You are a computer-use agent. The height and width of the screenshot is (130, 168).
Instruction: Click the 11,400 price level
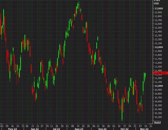[x=158, y=71]
